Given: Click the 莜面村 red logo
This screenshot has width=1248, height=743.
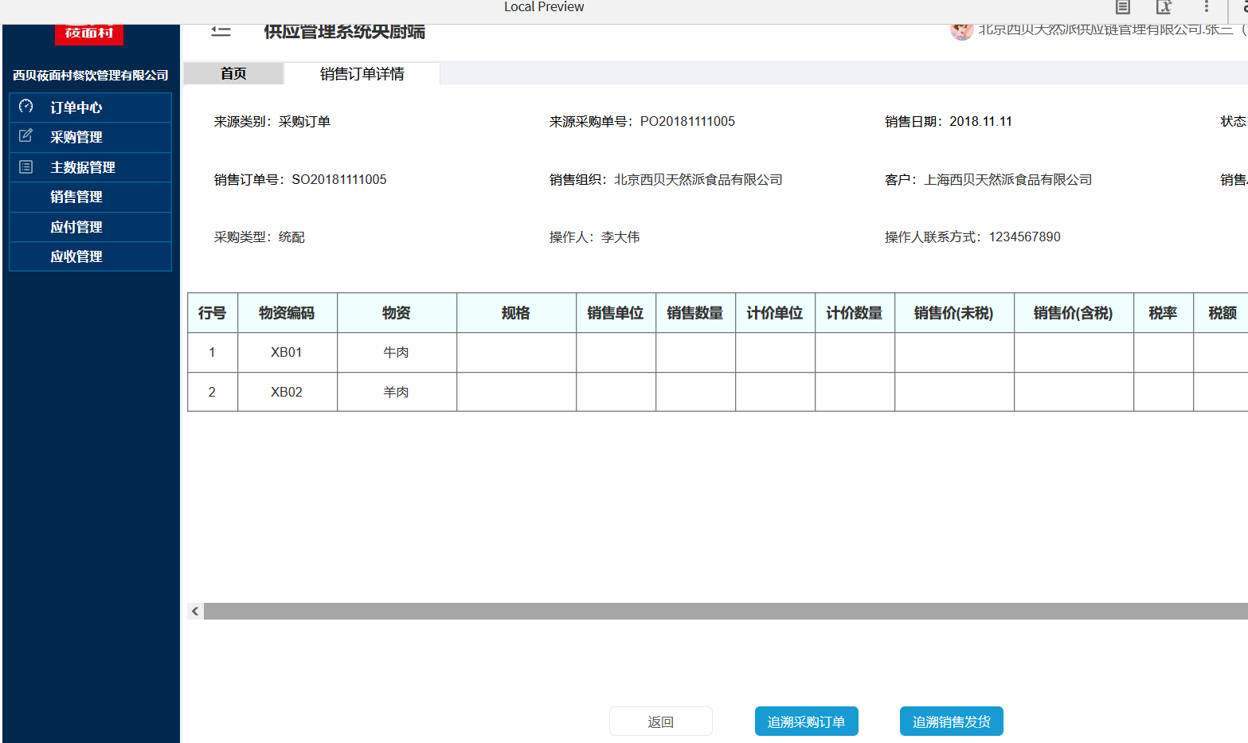Looking at the screenshot, I should tap(89, 34).
